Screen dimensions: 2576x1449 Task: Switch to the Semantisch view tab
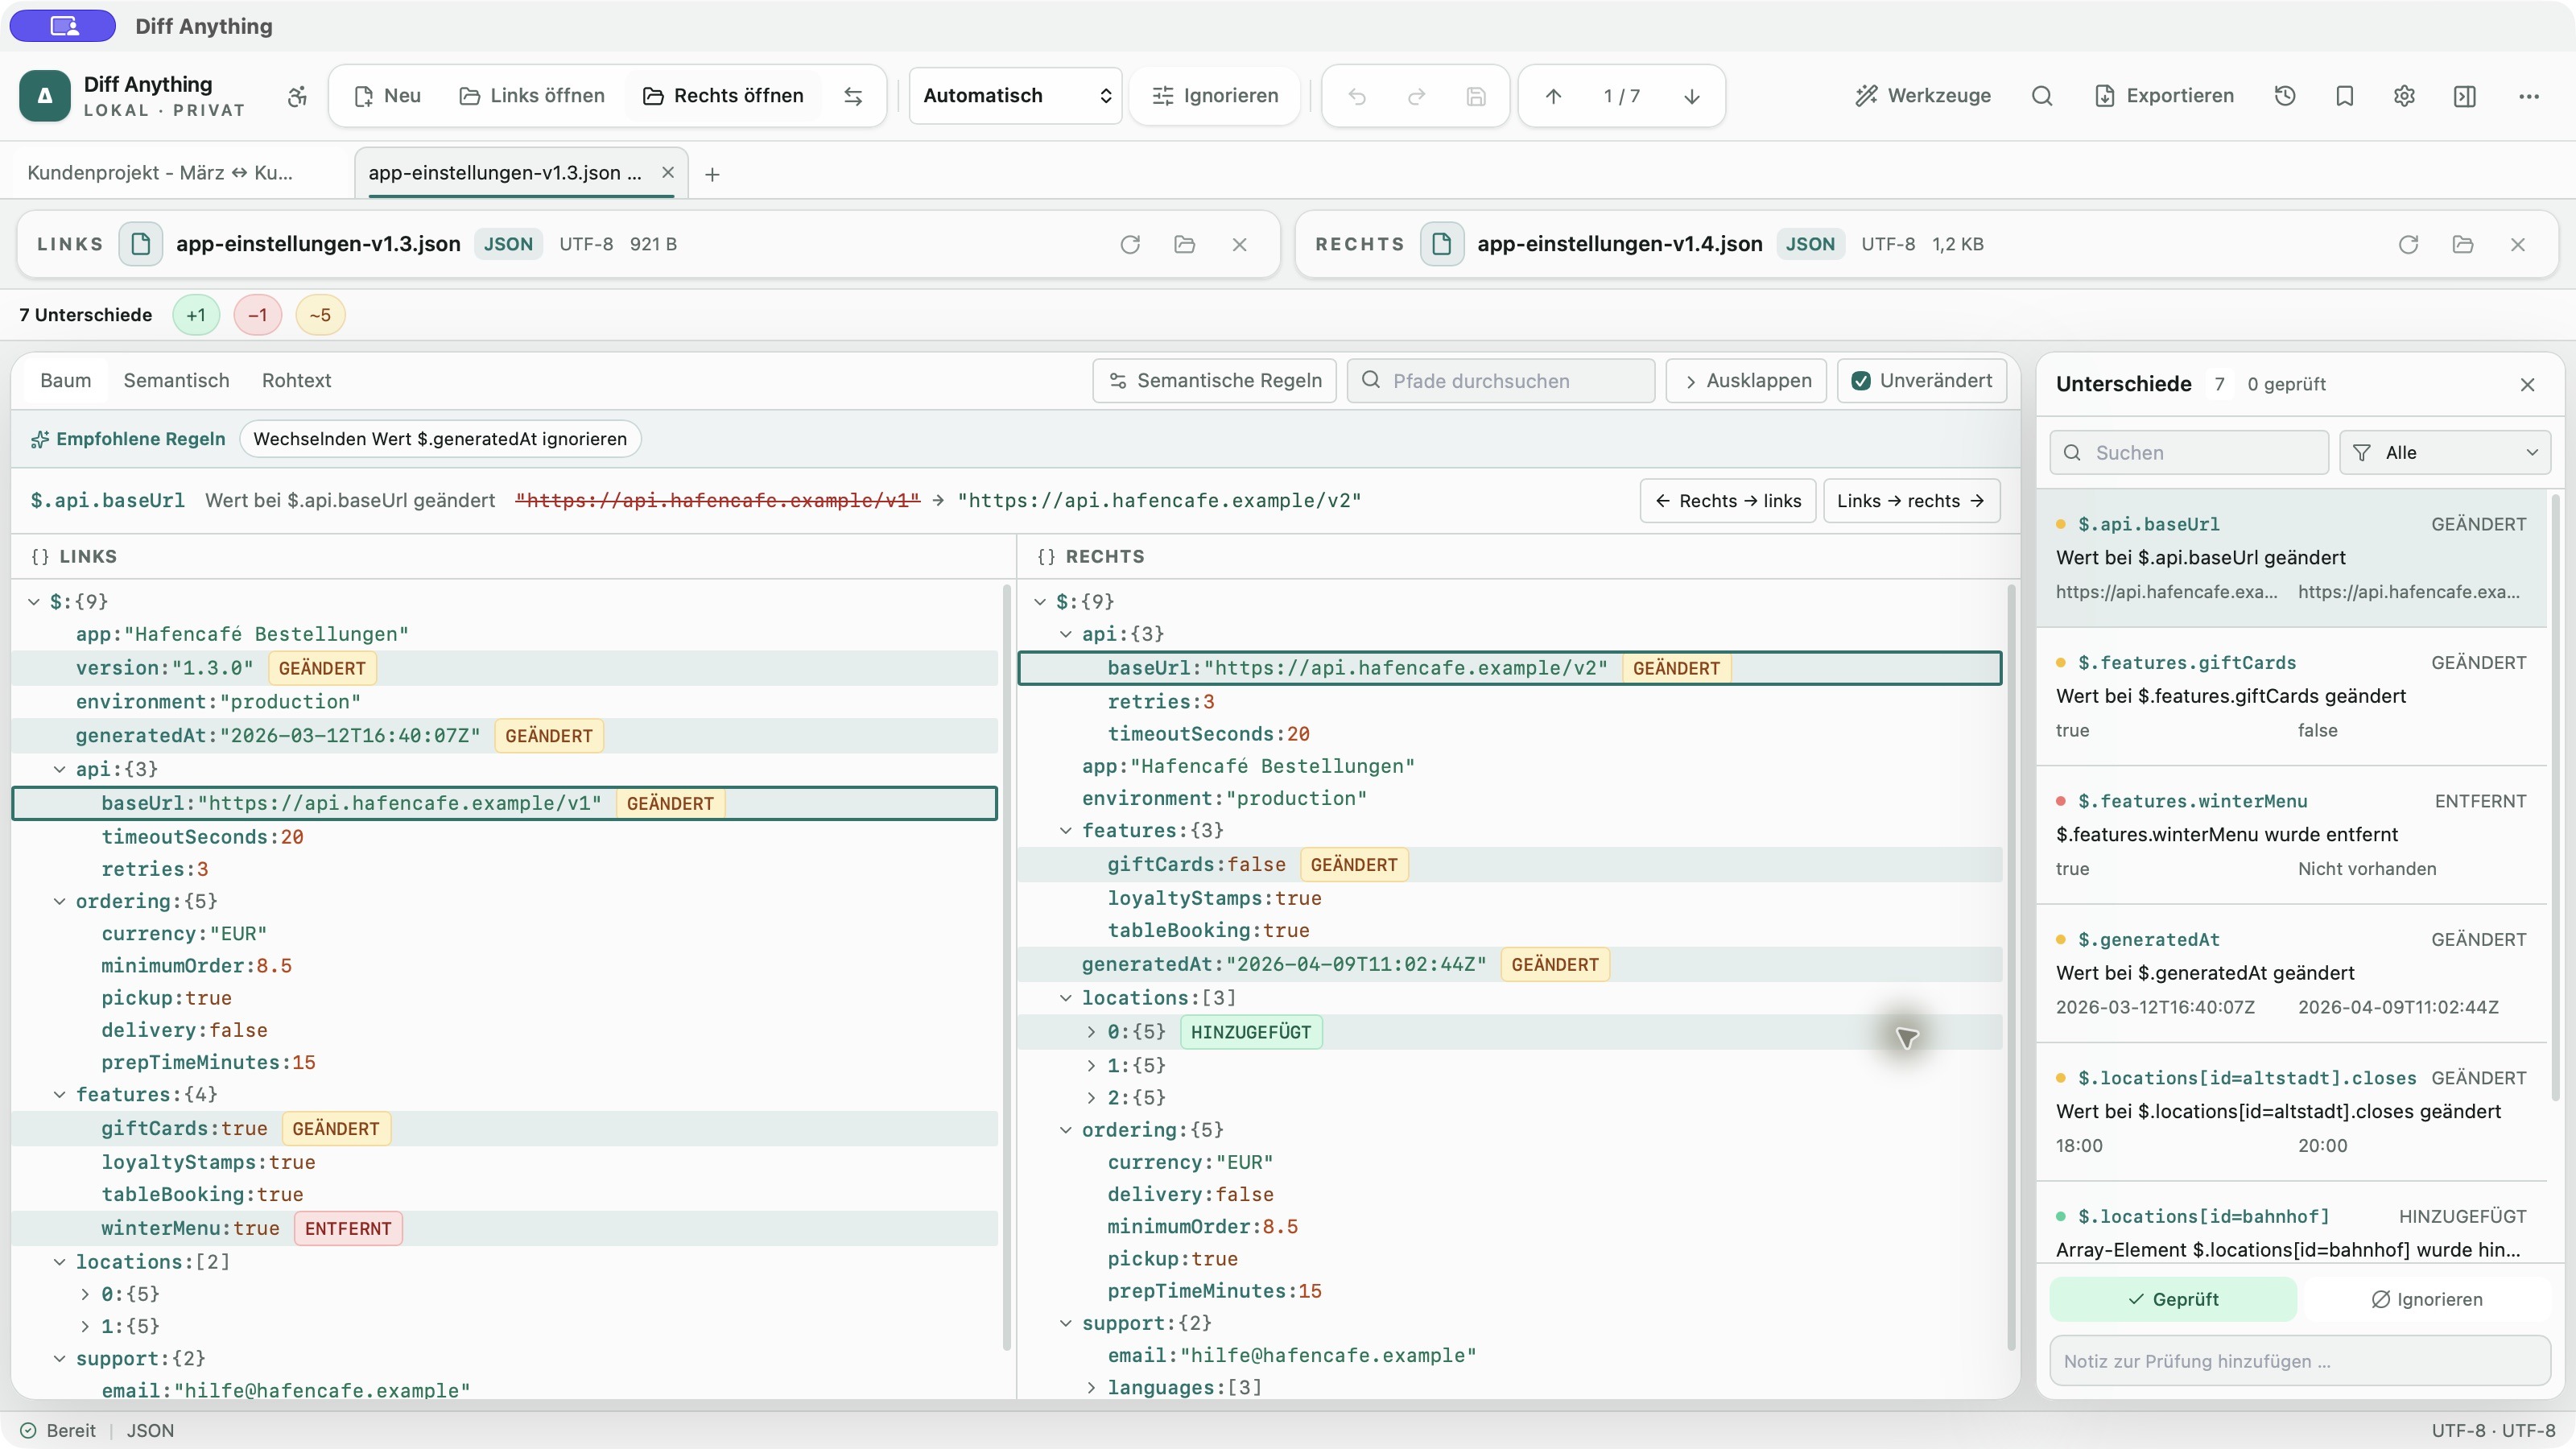[176, 381]
